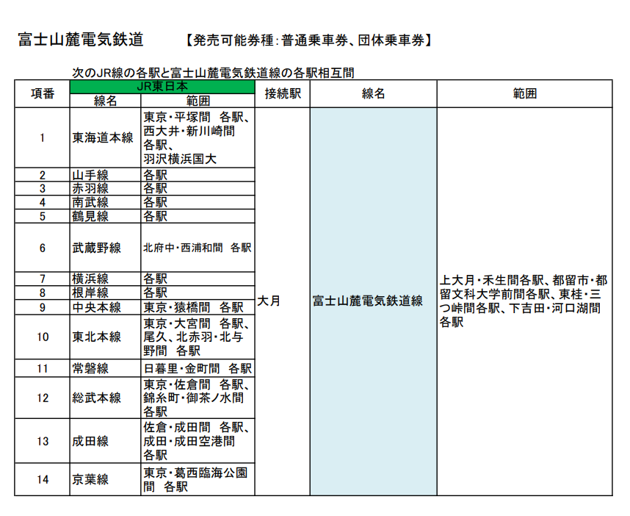Click the cell with 佐倉・成田間 各駅
Image resolution: width=630 pixels, height=516 pixels.
tap(198, 441)
